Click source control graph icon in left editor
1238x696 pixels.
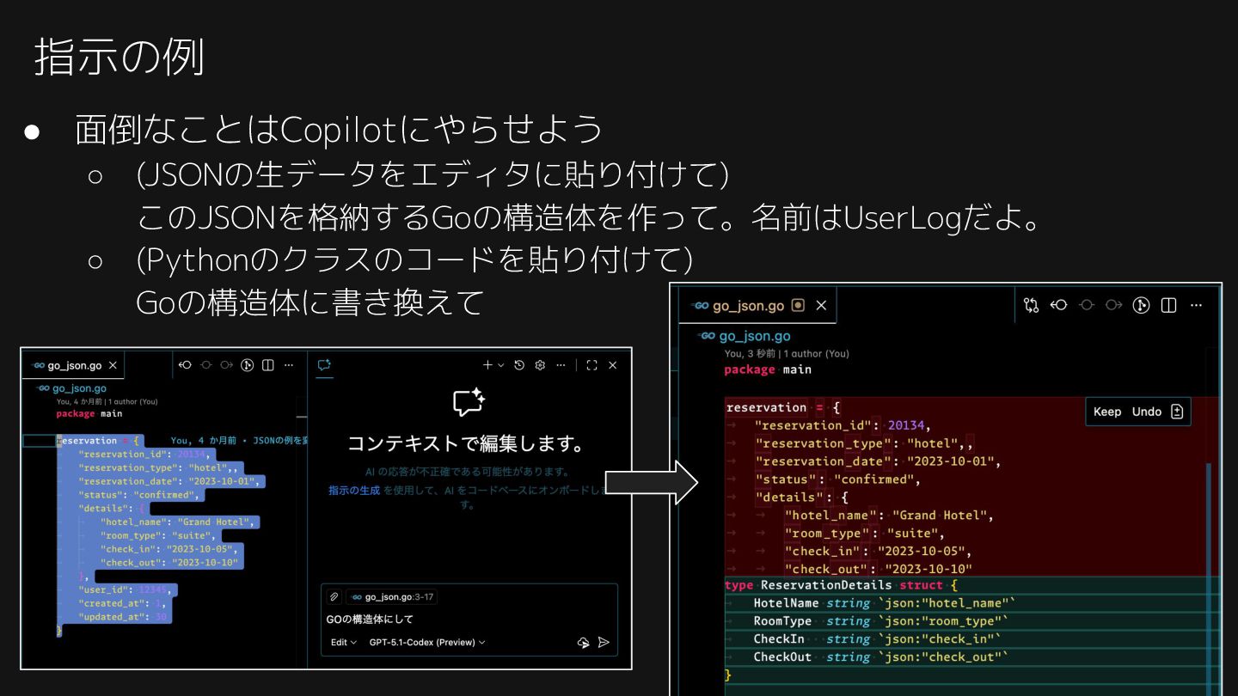247,365
